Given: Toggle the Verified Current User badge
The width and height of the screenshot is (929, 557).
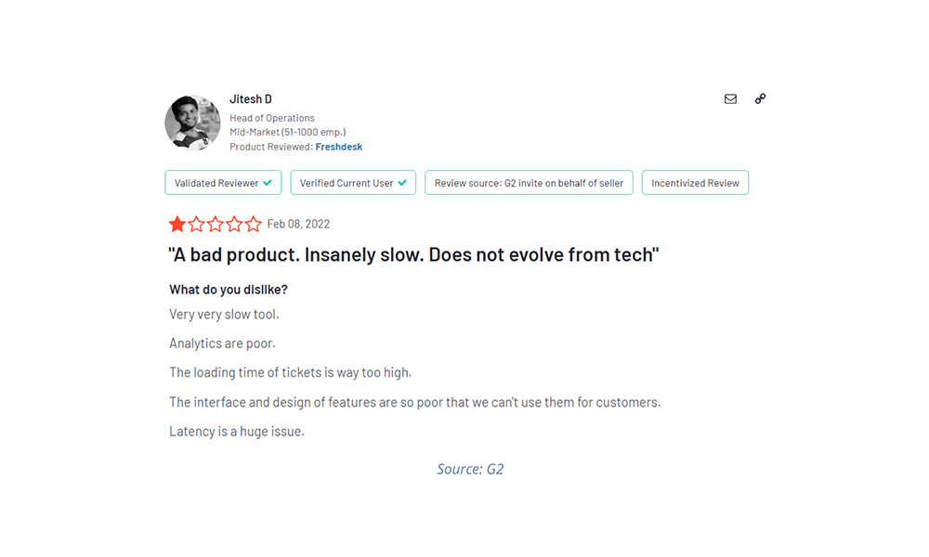Looking at the screenshot, I should pyautogui.click(x=353, y=182).
